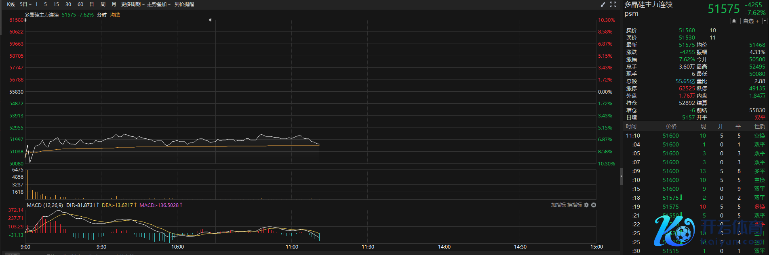Select the 60 minute period tab
769x255 pixels.
click(x=80, y=4)
